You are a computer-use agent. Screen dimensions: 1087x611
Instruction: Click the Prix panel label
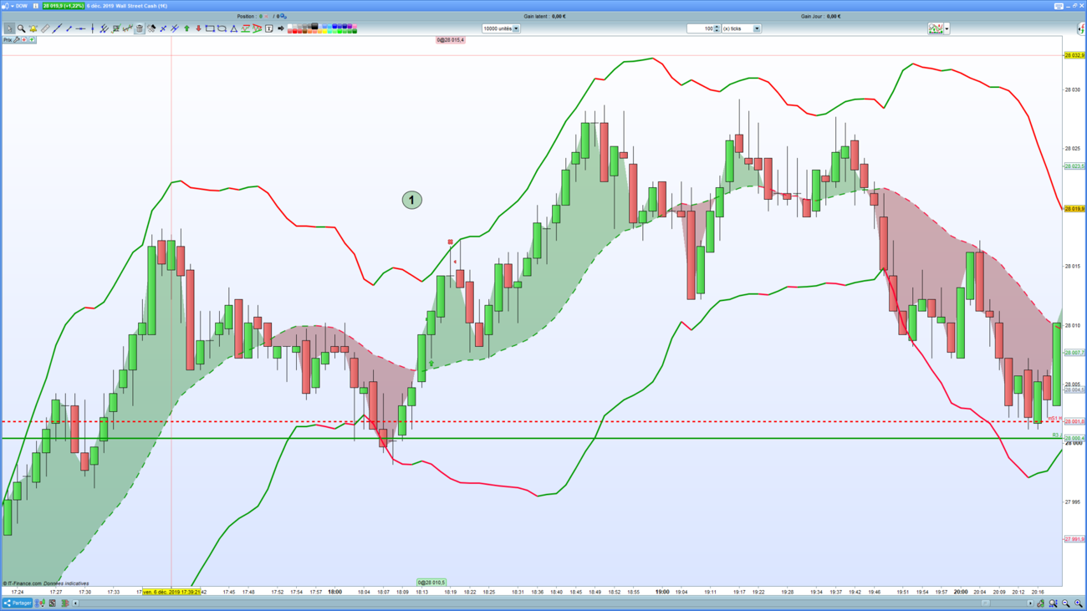[8, 40]
